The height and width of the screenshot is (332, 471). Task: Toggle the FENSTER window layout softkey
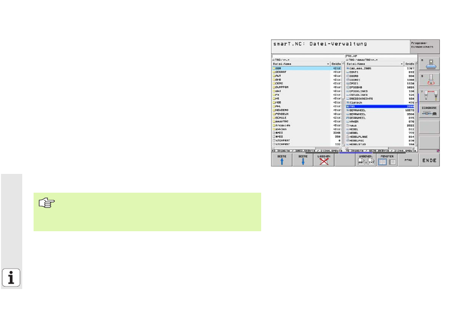(387, 160)
